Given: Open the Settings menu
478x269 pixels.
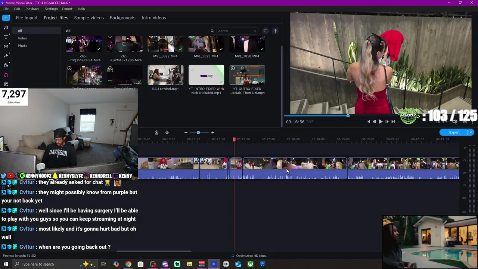Looking at the screenshot, I should coord(51,9).
